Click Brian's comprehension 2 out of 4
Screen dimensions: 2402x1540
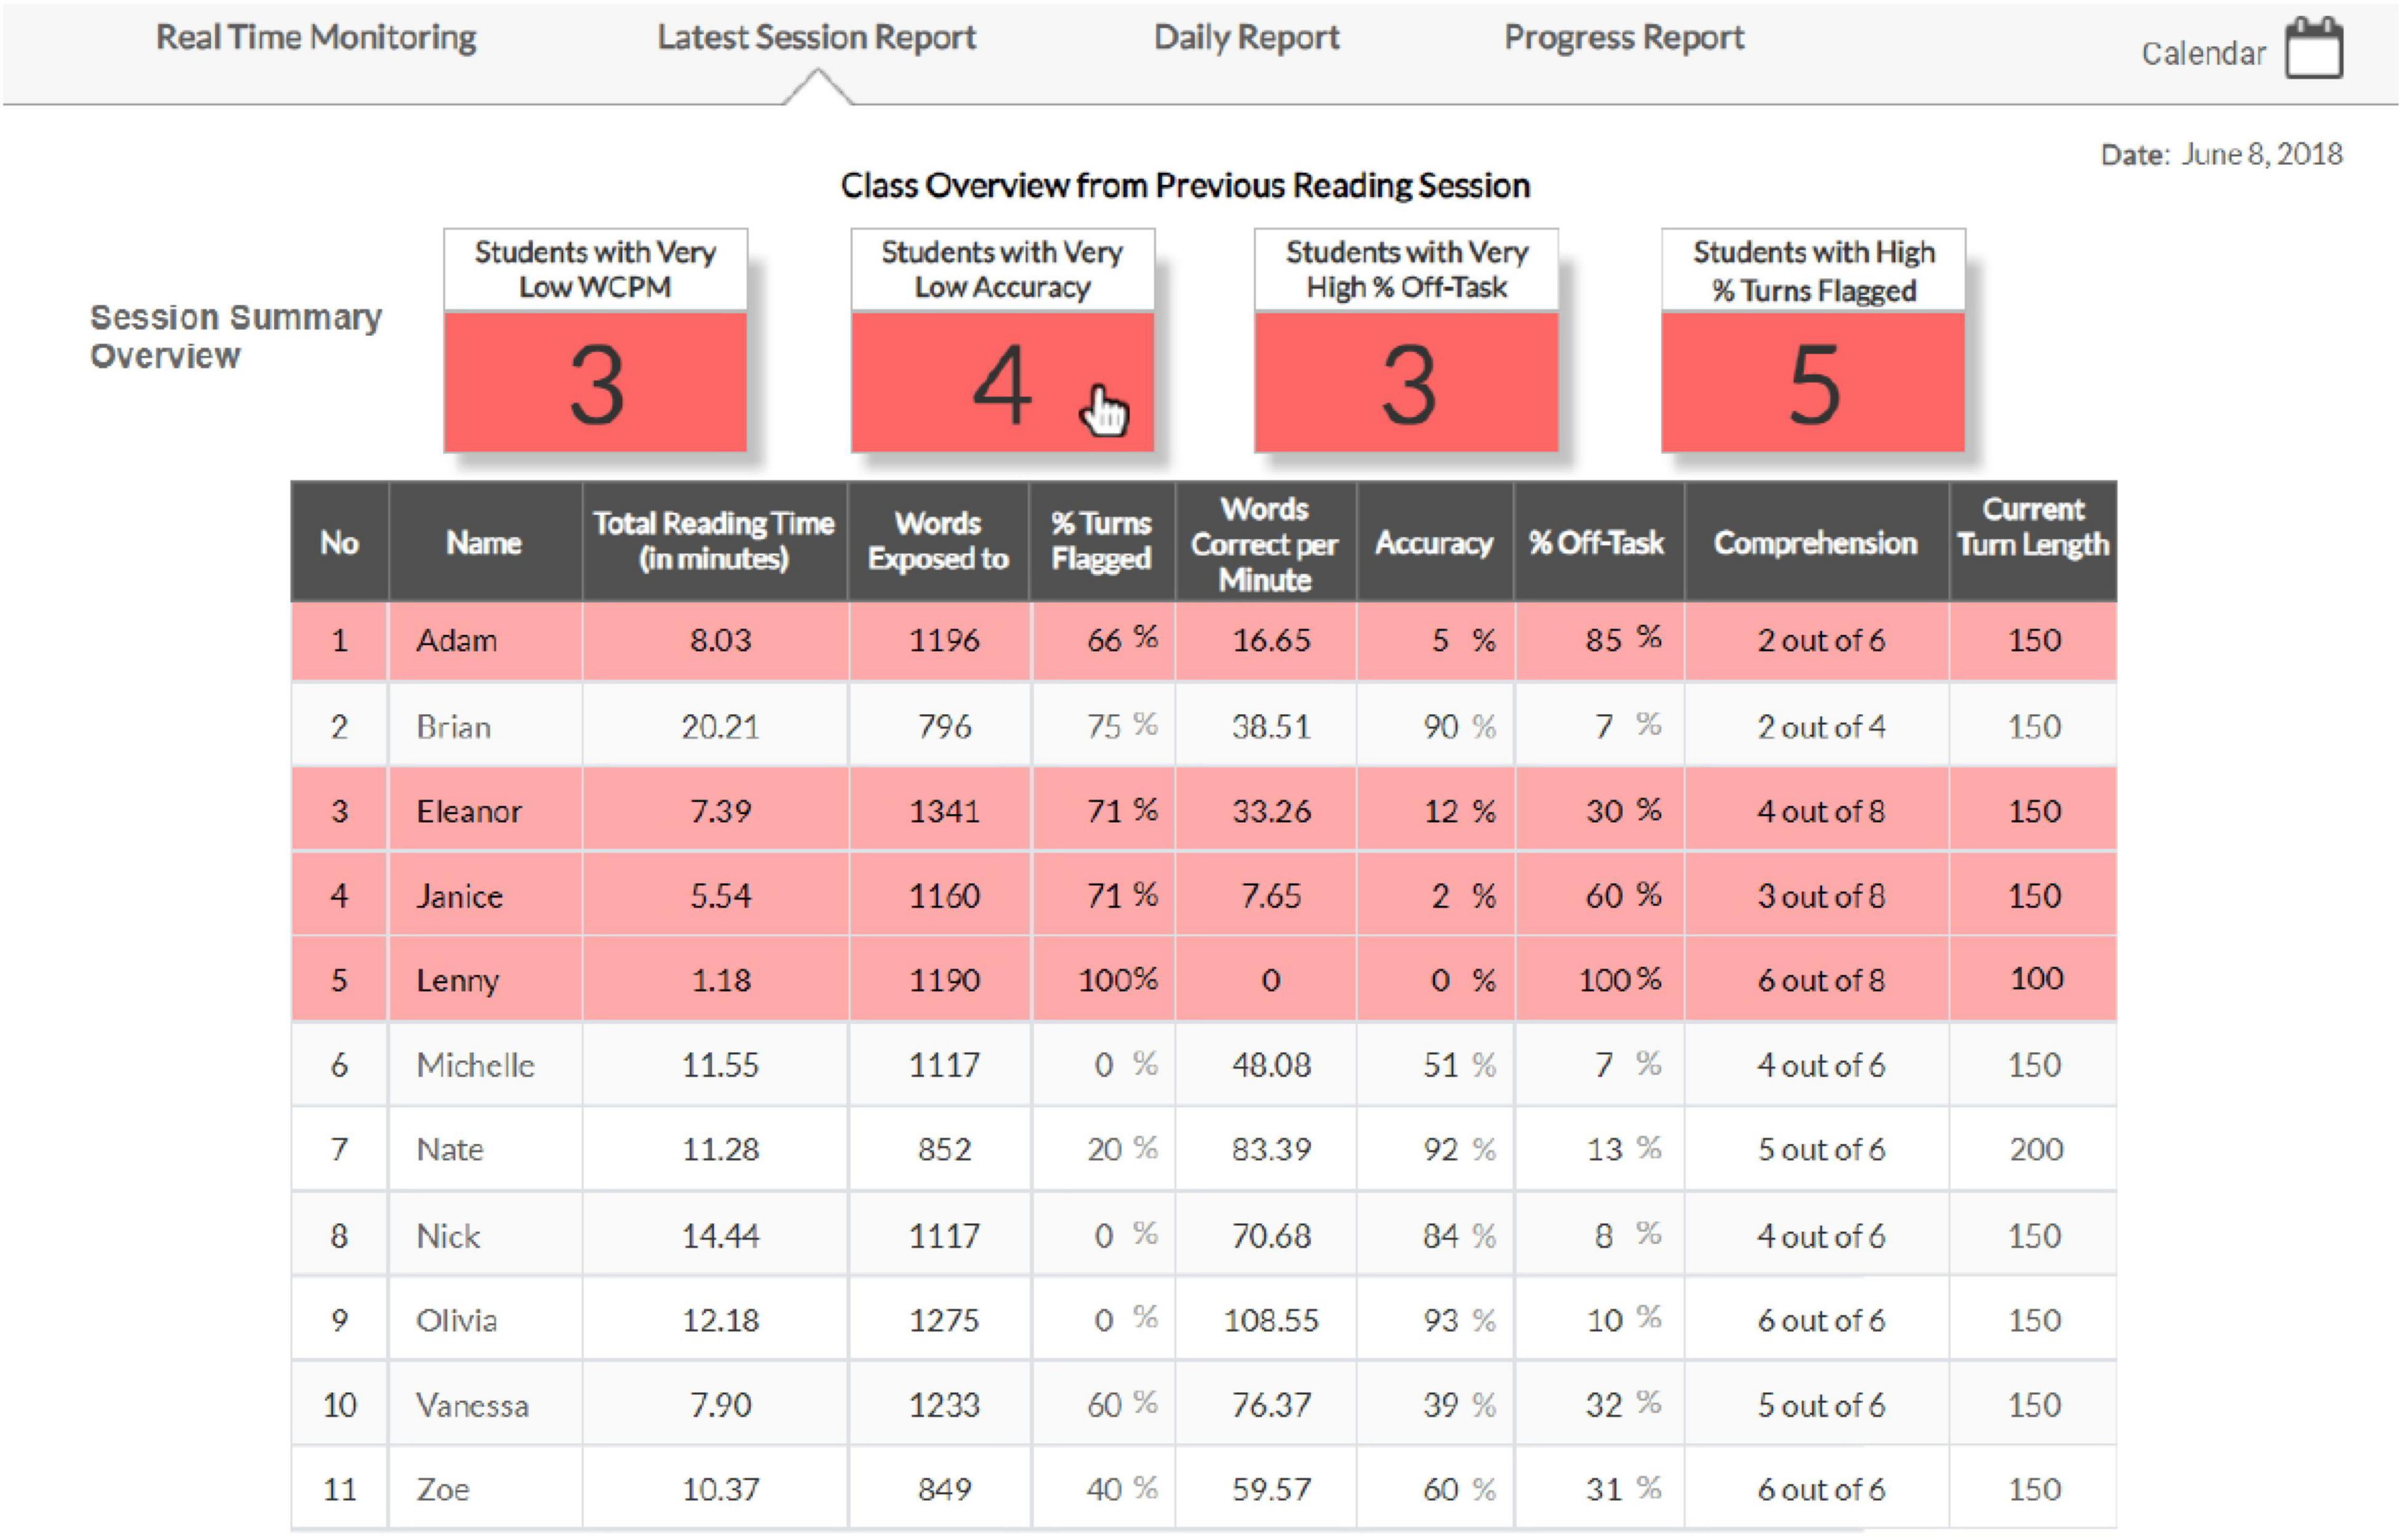1821,726
